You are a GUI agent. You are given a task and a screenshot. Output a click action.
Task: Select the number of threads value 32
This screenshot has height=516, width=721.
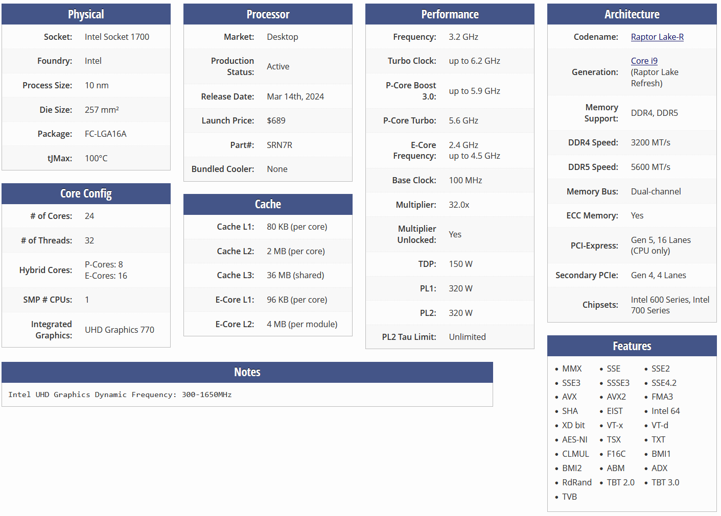pyautogui.click(x=89, y=240)
